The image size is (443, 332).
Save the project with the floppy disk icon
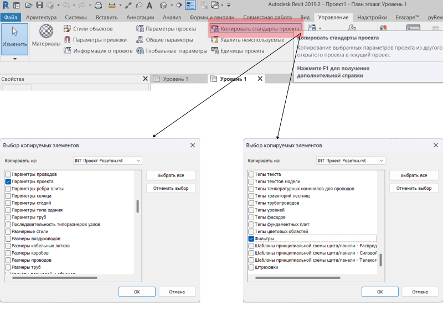click(39, 5)
